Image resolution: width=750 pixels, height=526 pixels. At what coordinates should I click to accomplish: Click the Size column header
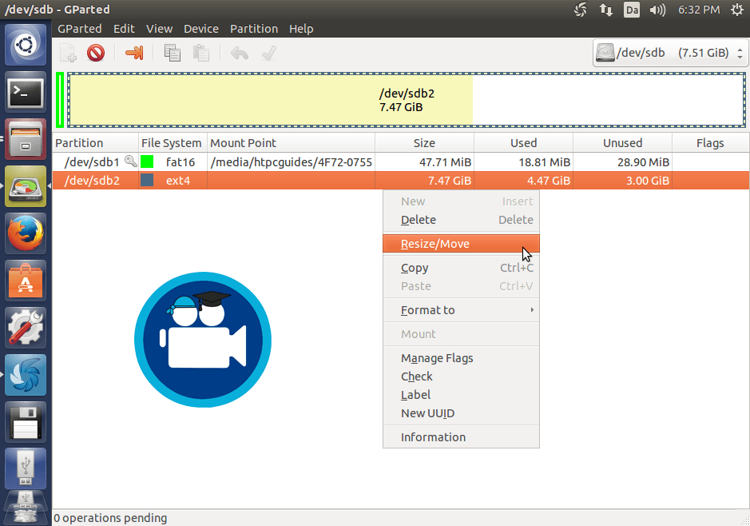424,143
